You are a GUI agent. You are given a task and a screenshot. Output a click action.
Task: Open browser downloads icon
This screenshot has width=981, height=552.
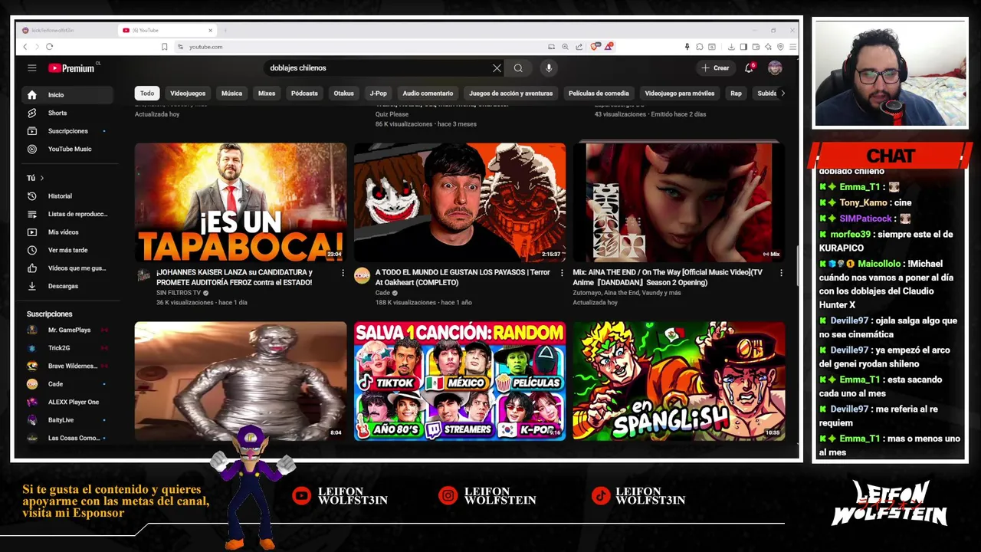(x=731, y=47)
